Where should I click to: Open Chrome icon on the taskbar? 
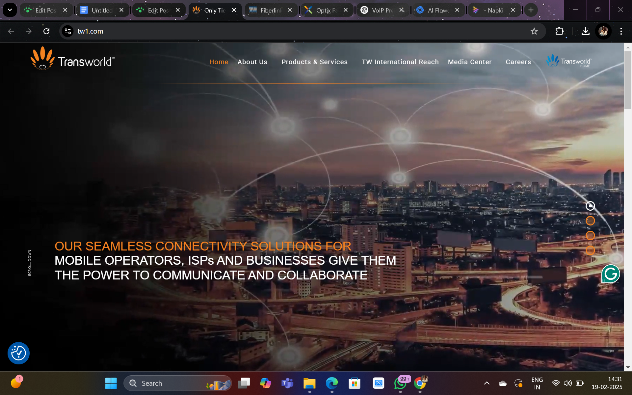420,383
